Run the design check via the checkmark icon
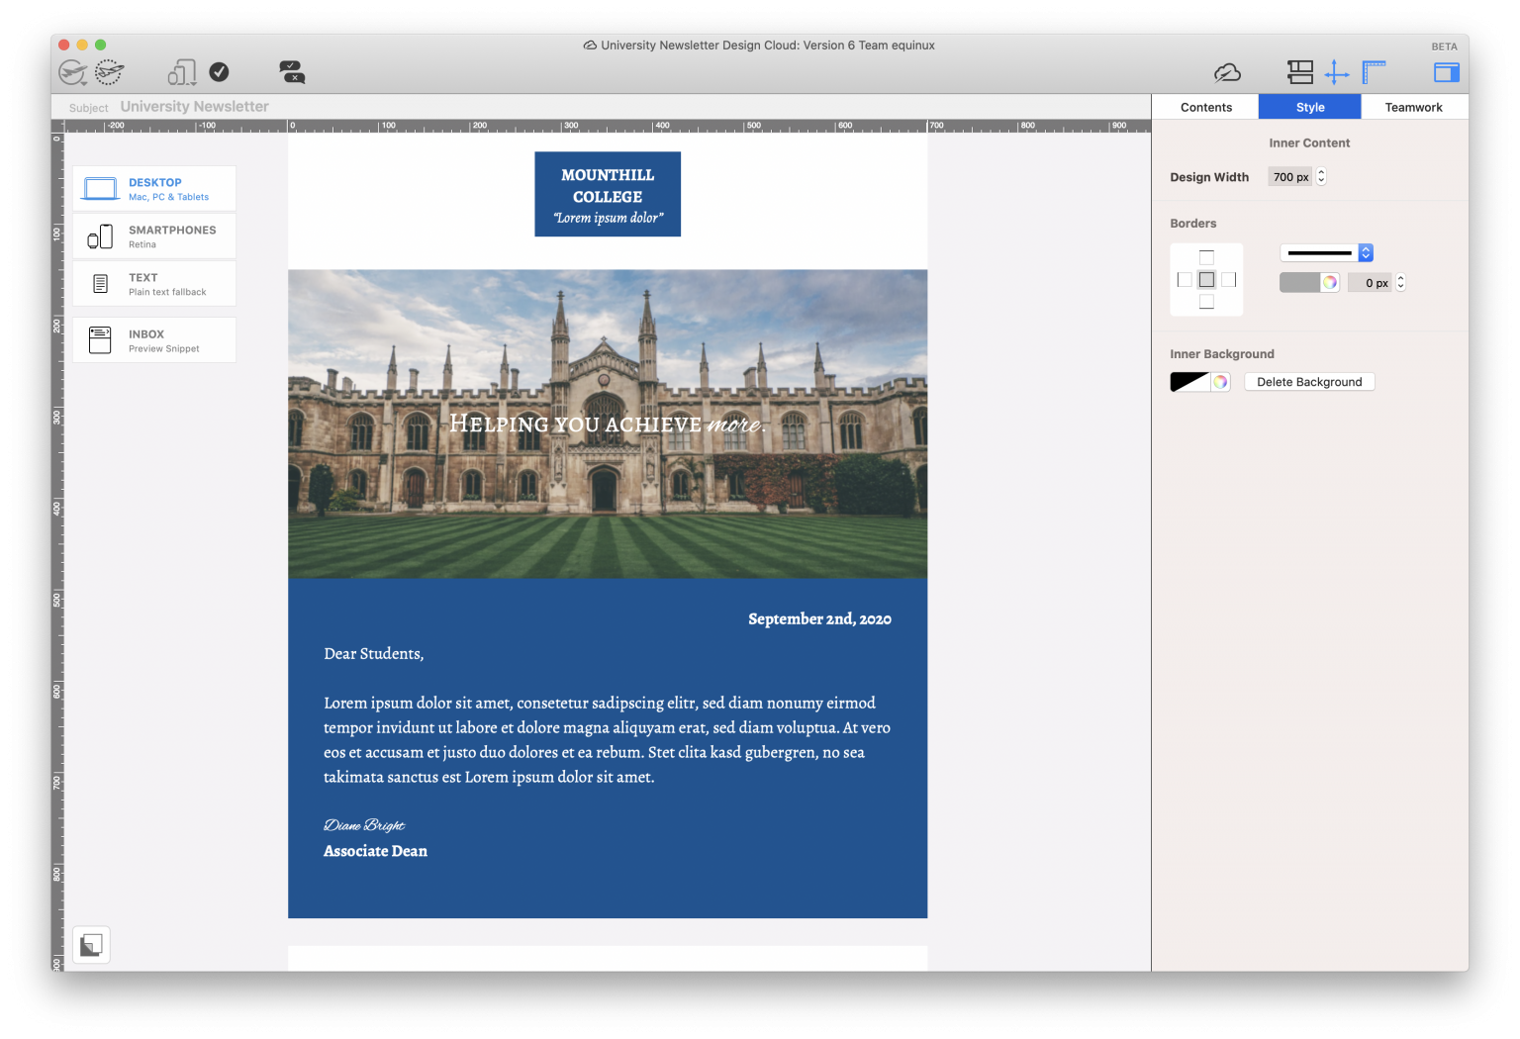Screen dimensions: 1520x1039 point(219,71)
